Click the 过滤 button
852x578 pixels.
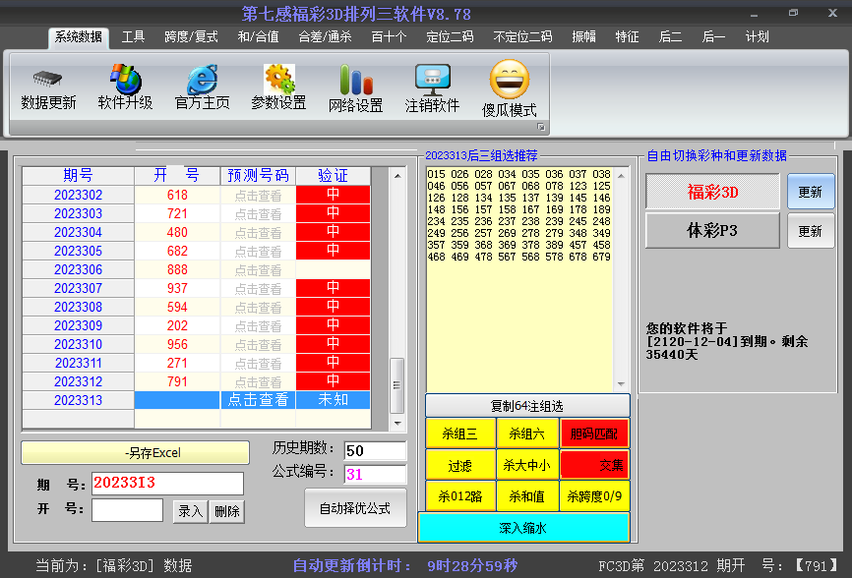coord(460,465)
